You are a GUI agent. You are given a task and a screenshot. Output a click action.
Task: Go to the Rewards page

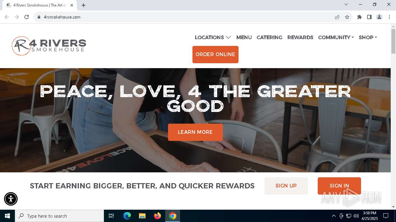[300, 37]
